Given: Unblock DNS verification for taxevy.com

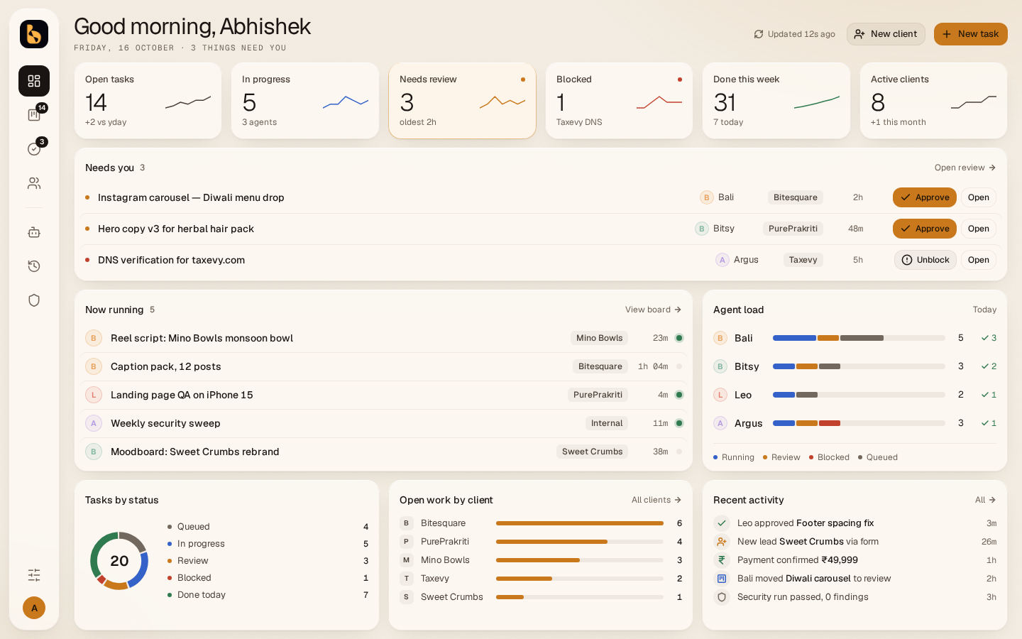Looking at the screenshot, I should tap(925, 260).
